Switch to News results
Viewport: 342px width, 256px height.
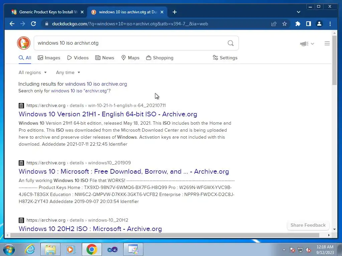tap(105, 58)
